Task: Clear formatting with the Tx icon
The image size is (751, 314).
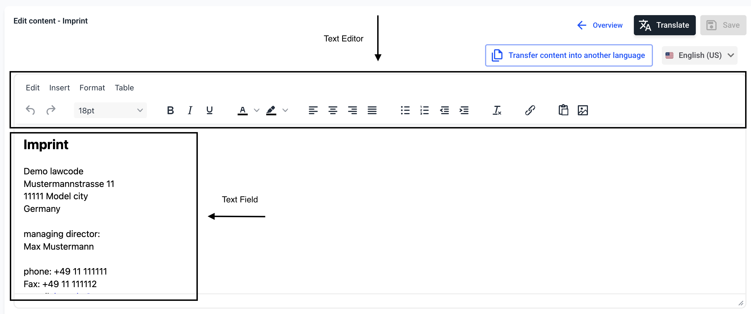Action: (x=497, y=110)
